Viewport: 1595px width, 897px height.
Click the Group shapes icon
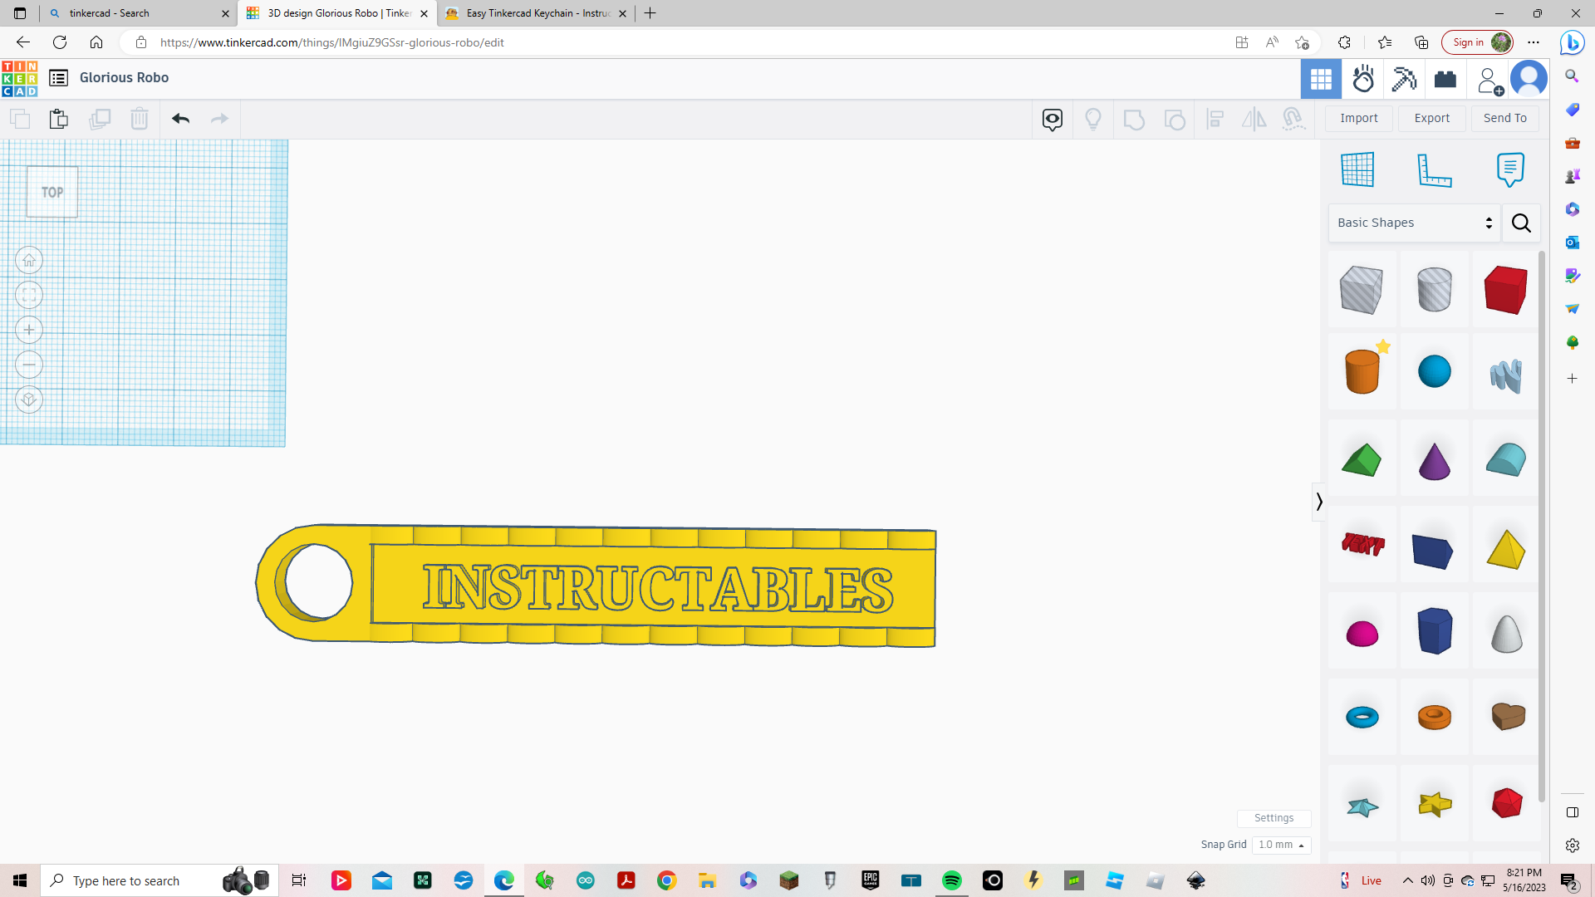pos(1134,119)
